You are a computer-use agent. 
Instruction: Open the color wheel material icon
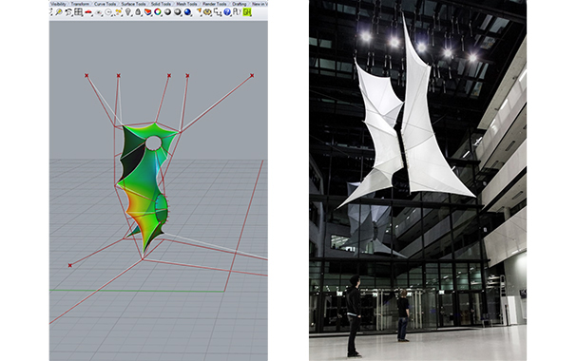(x=158, y=12)
